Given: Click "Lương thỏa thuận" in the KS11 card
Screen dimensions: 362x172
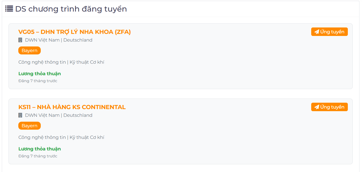Looking at the screenshot, I should (x=40, y=149).
